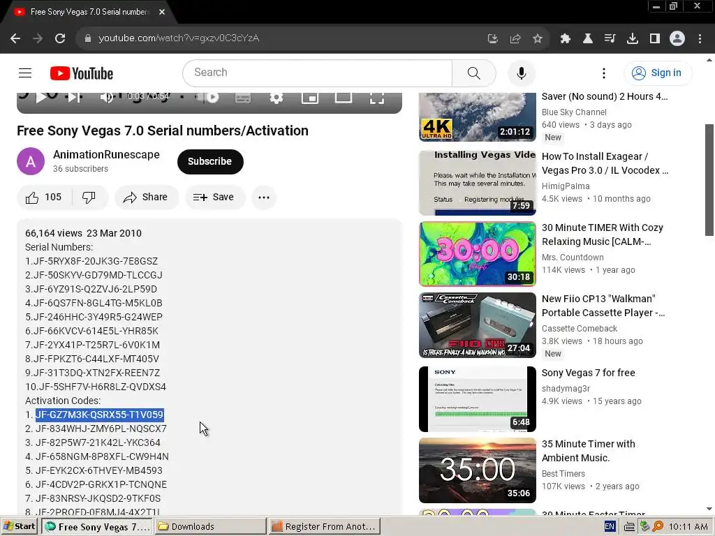The height and width of the screenshot is (536, 715).
Task: Save the video to a playlist
Action: pyautogui.click(x=215, y=198)
